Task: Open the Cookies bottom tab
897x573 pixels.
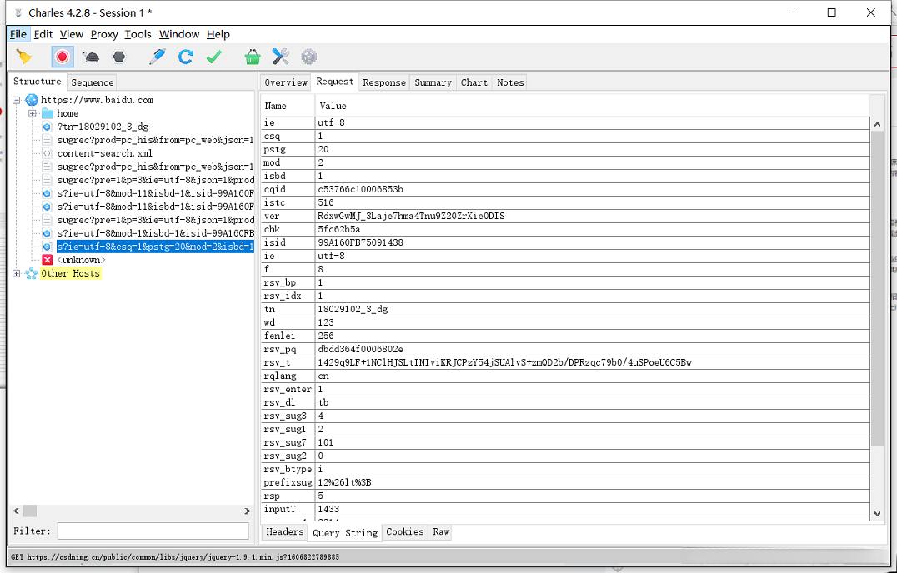Action: (404, 532)
